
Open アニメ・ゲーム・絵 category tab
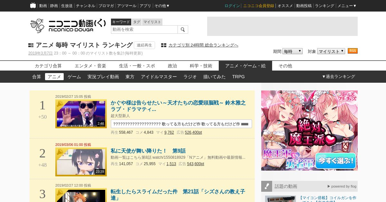245,66
